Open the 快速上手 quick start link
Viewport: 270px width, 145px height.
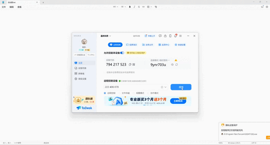tap(150, 36)
